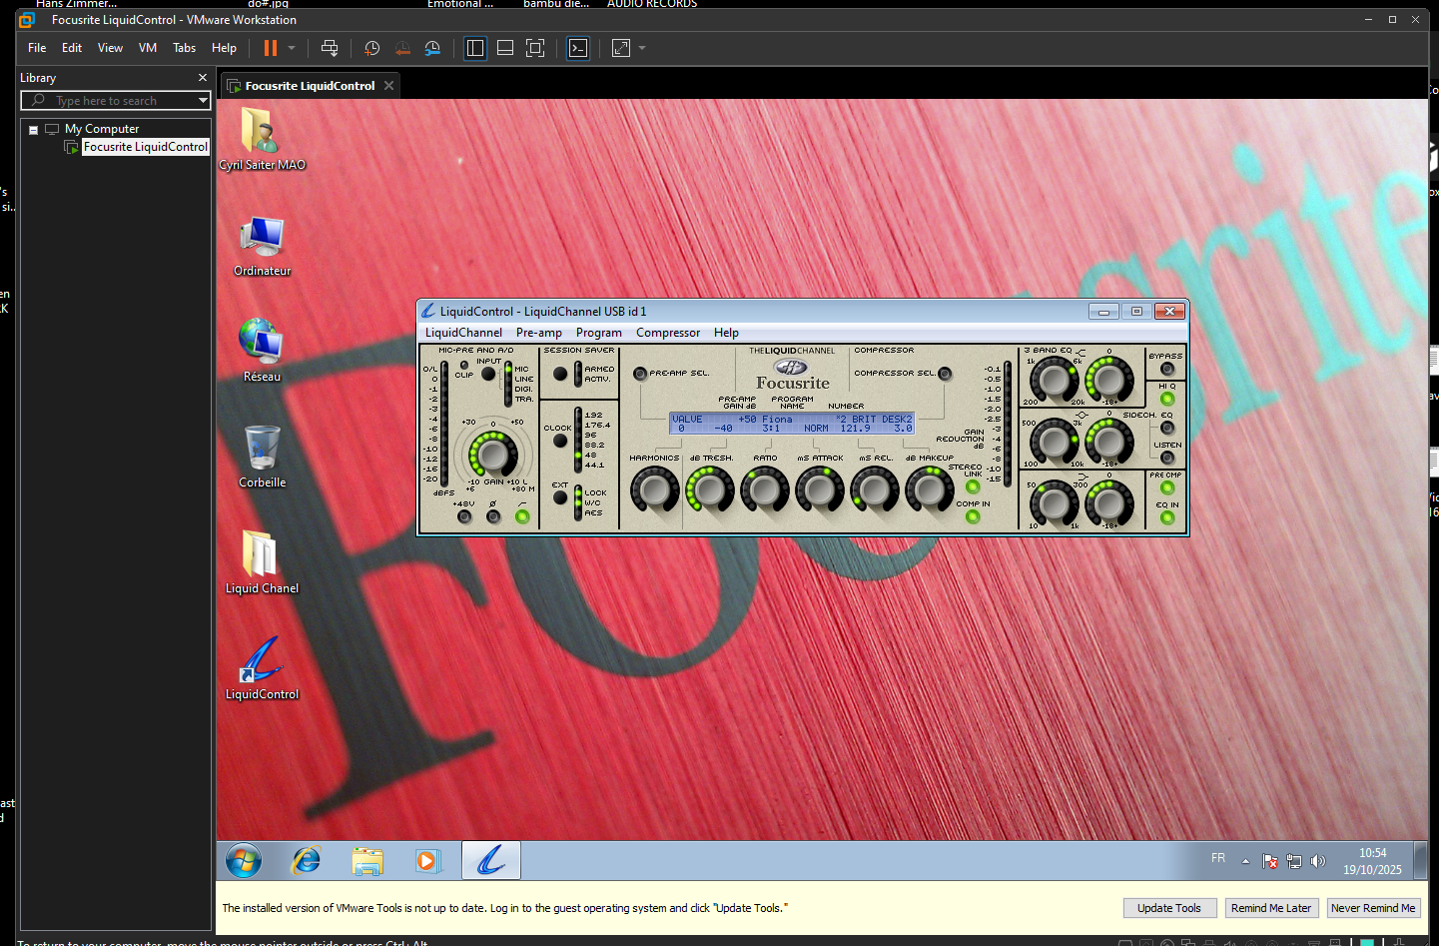Open the LiquidChannel menu

[463, 333]
